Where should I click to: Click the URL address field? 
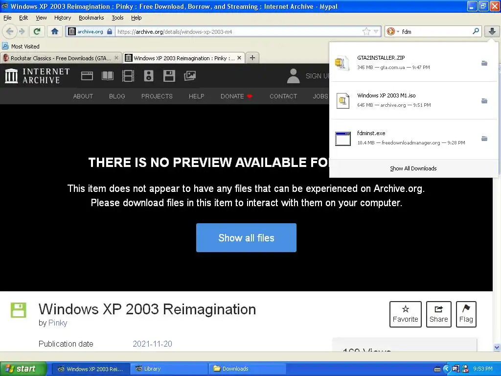(238, 32)
